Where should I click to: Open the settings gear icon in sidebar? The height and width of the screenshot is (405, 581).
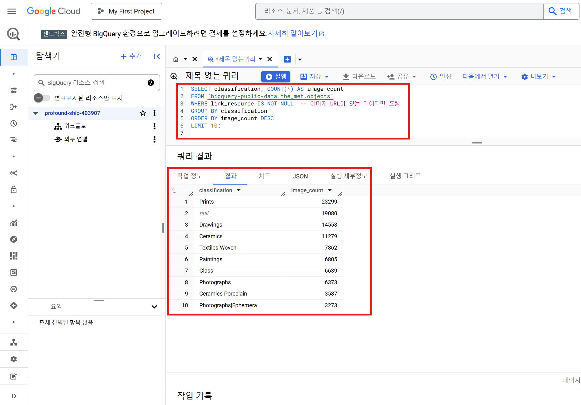(x=14, y=359)
